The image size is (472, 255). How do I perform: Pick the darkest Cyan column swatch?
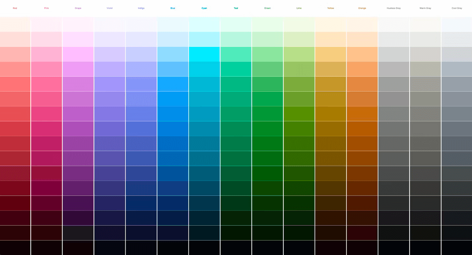(x=204, y=248)
